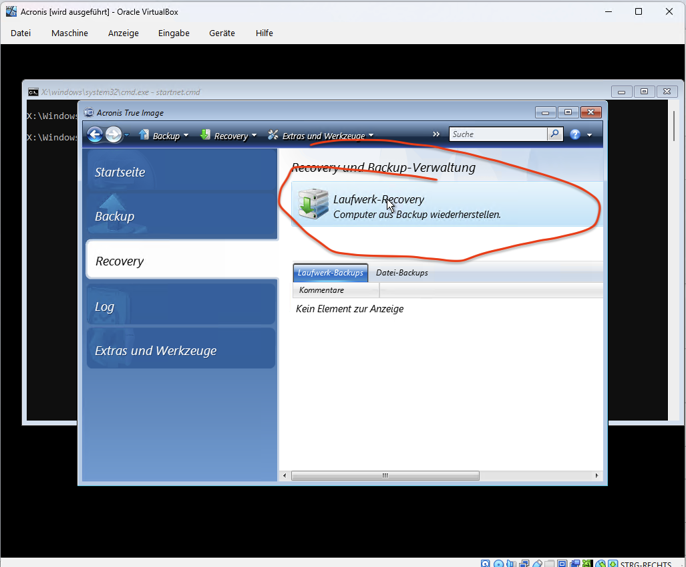686x567 pixels.
Task: Click the horizontal scrollbar left arrow
Action: (x=285, y=475)
